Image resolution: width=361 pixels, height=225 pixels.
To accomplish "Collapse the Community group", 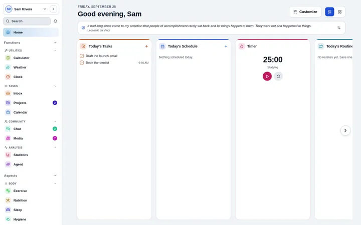I will (55, 121).
